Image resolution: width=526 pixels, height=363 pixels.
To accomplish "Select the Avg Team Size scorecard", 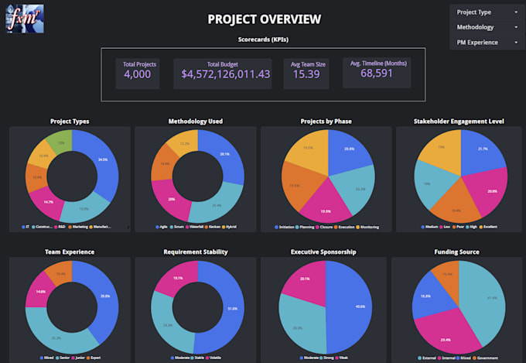I will coord(306,74).
